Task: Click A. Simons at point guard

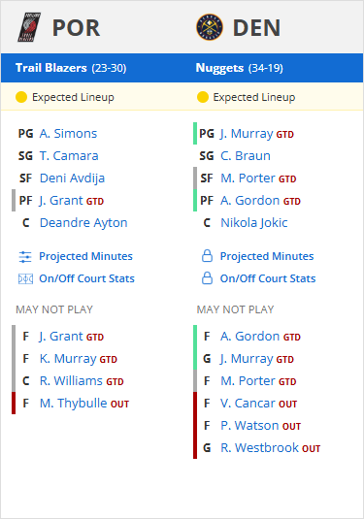Action: click(68, 134)
